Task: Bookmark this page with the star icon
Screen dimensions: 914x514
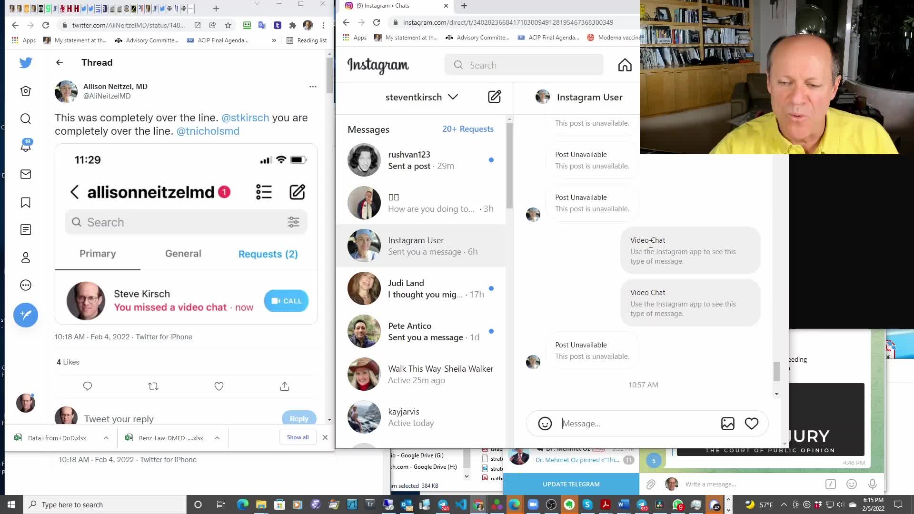Action: tap(228, 25)
